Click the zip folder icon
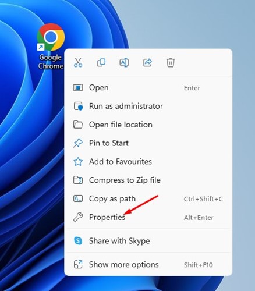This screenshot has width=255, height=291. click(x=78, y=180)
